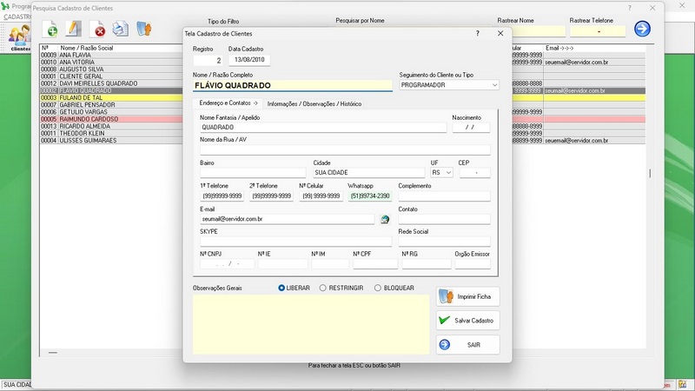The height and width of the screenshot is (391, 695).
Task: Click the SKYPE input field
Action: click(295, 242)
